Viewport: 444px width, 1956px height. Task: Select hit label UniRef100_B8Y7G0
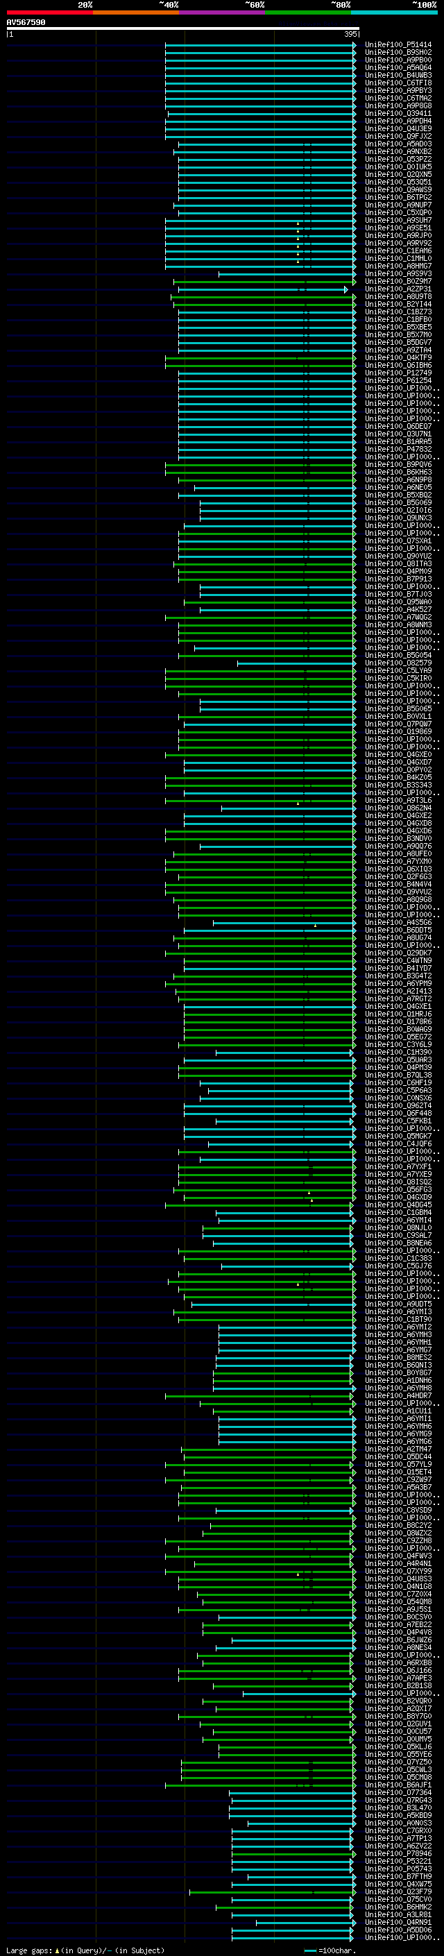398,1716
